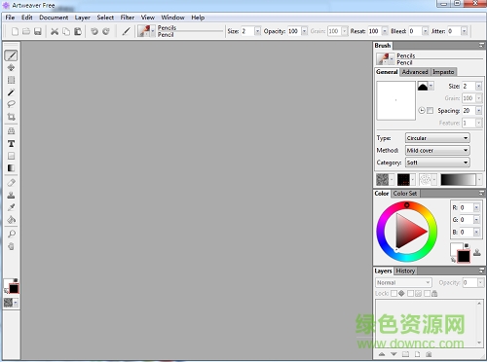Image resolution: width=487 pixels, height=362 pixels.
Task: Move layer up in the Layers panel
Action: [382, 354]
